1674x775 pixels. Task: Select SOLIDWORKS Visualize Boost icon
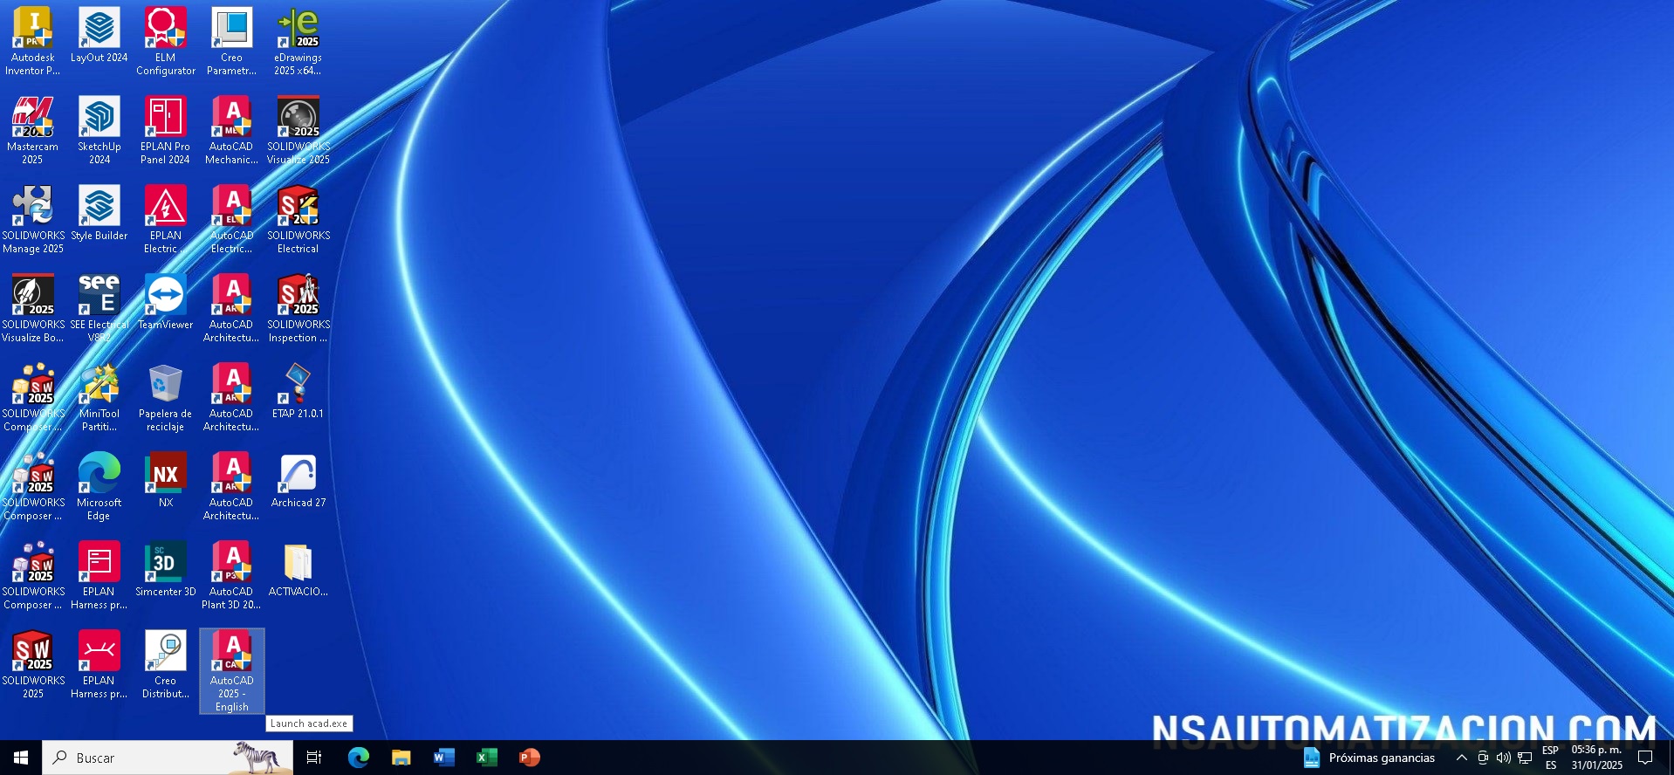pos(33,308)
